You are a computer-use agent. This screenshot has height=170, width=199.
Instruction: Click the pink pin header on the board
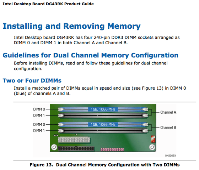(x=112, y=149)
